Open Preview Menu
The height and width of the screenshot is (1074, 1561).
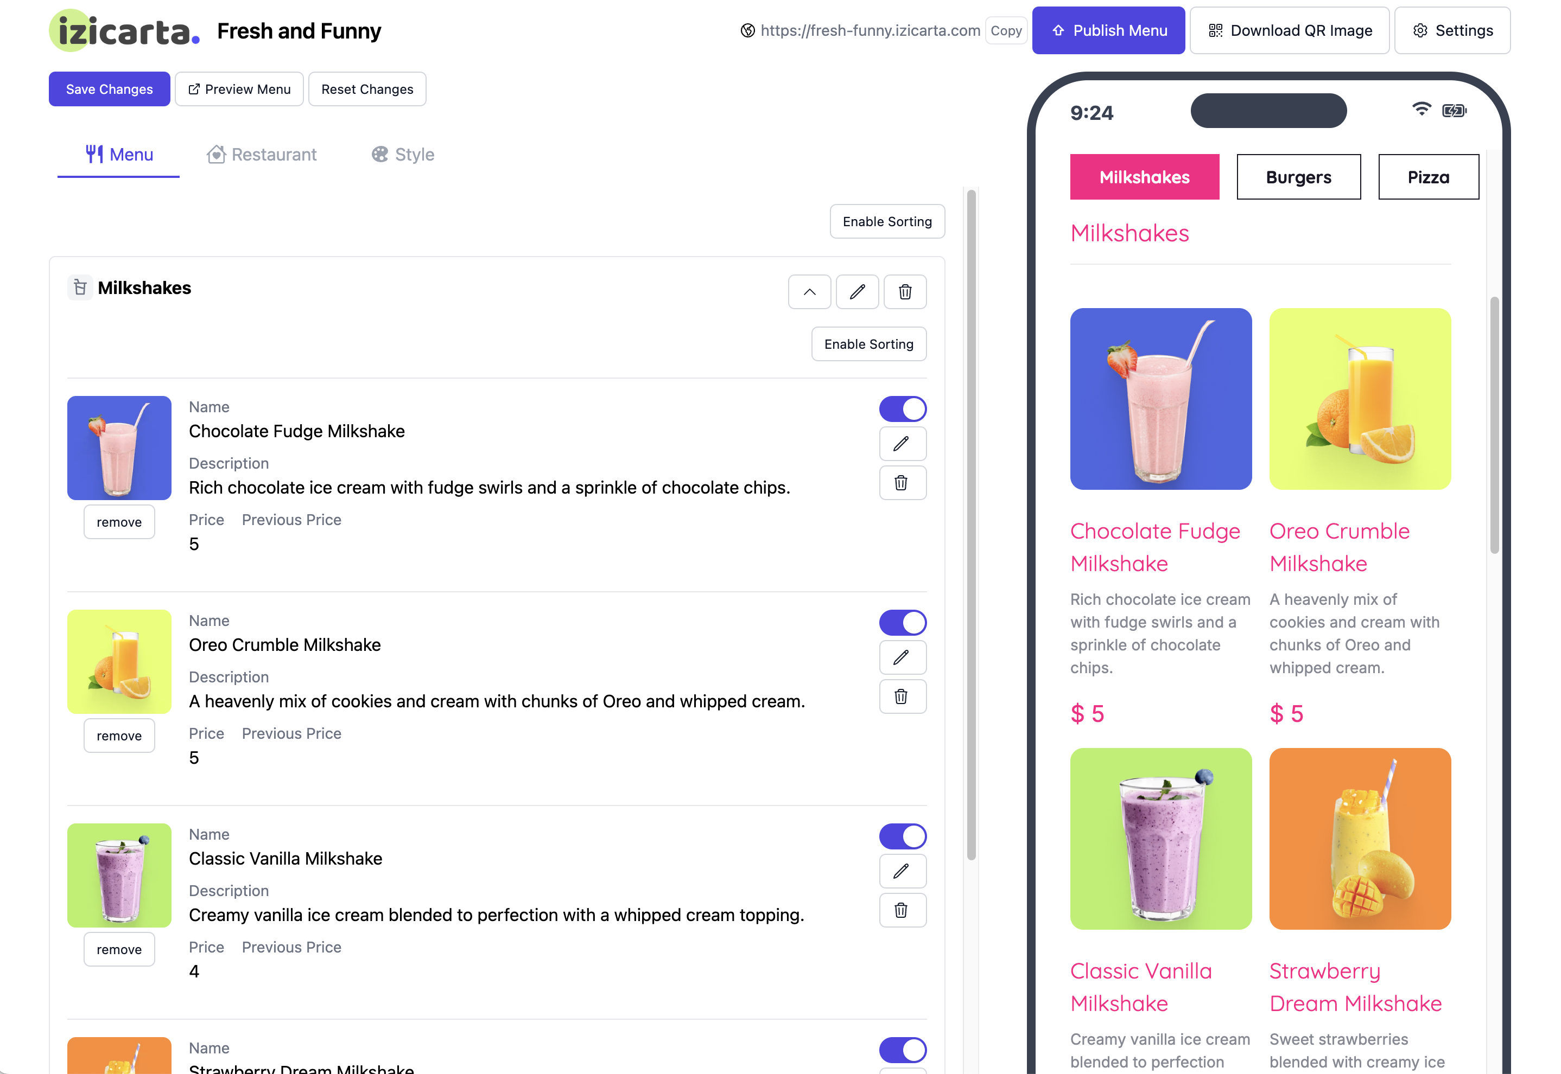coord(239,90)
